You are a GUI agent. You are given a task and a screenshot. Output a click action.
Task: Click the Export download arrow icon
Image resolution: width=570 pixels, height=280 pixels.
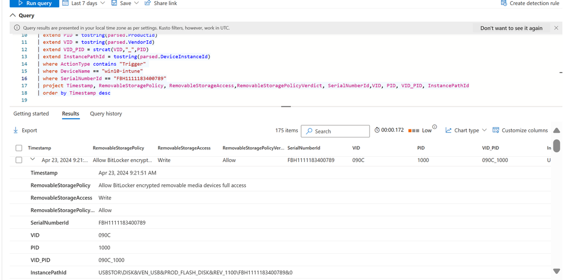coord(15,130)
